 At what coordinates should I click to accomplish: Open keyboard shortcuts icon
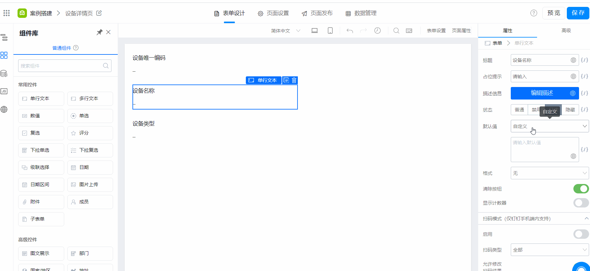click(409, 31)
